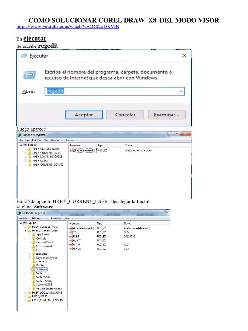Screen dimensions: 248x331
Task: Click the string value icon beside TM
Action: point(71,232)
